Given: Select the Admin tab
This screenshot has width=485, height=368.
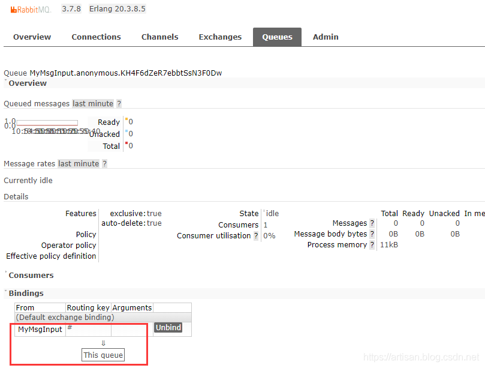Looking at the screenshot, I should coord(326,37).
